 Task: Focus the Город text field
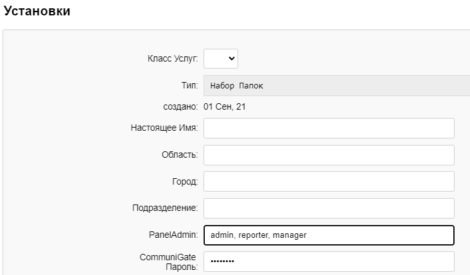(329, 181)
